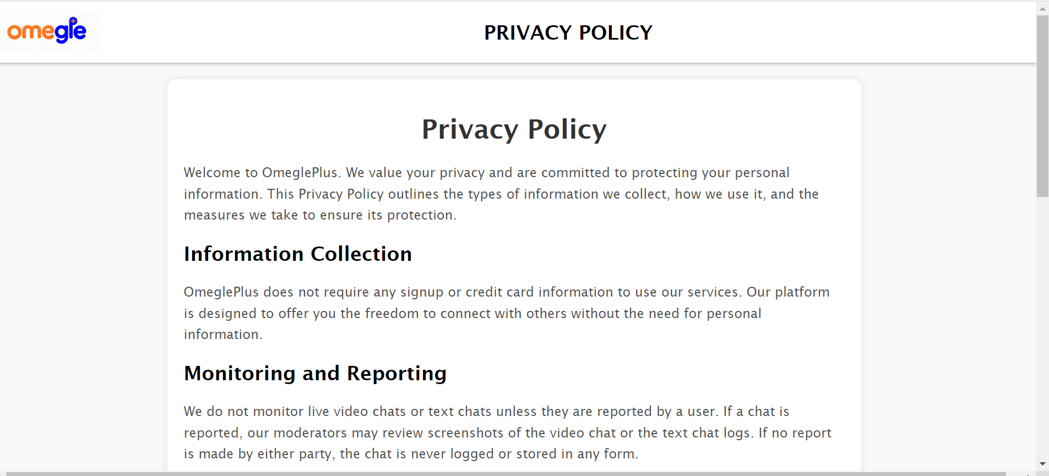The width and height of the screenshot is (1049, 476).
Task: Click the empty vertical scrollbar track below the thumb
Action: 1042,327
